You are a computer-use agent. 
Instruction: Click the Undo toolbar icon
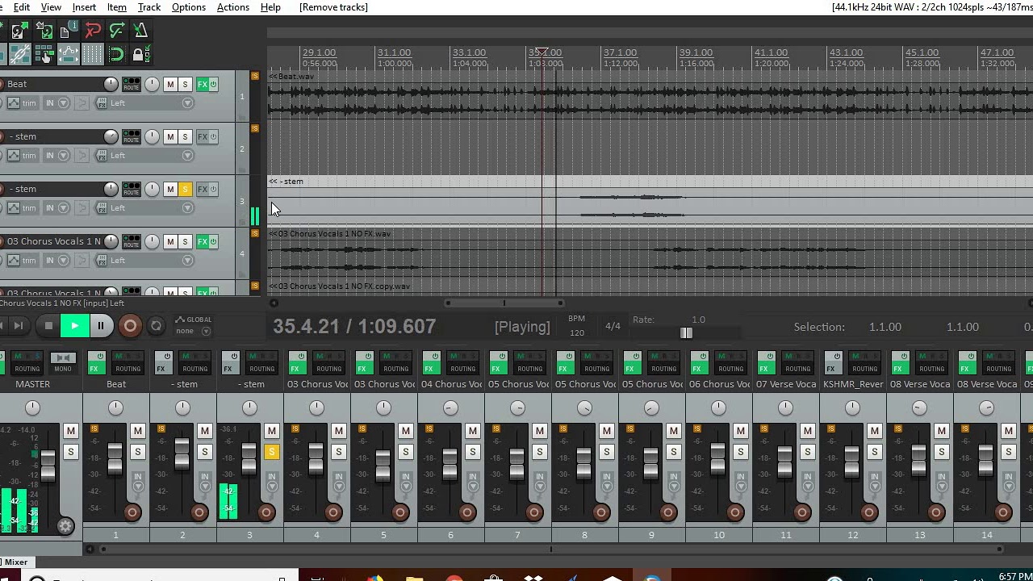pos(92,31)
